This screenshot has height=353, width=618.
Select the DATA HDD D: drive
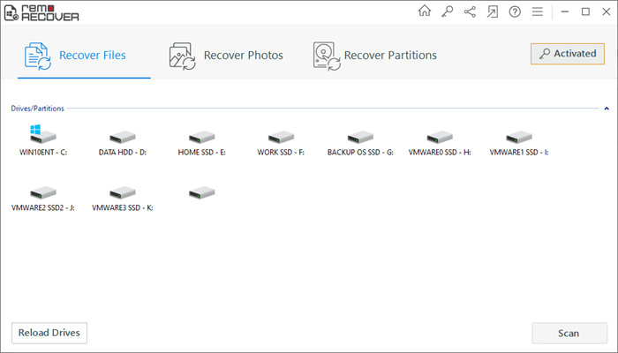123,142
